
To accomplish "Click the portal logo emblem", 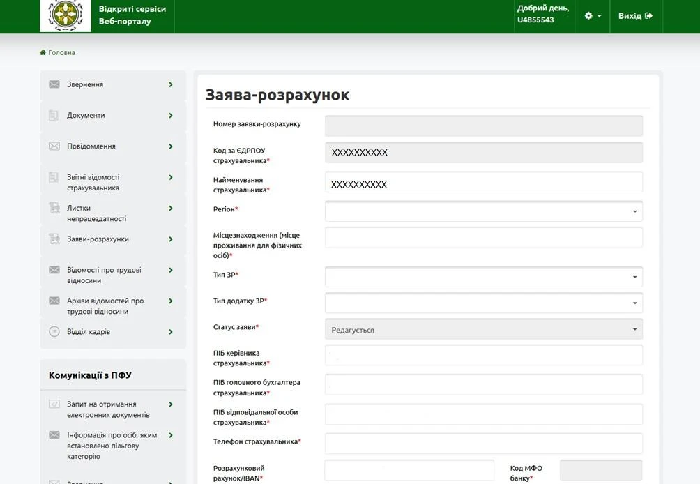I will (x=65, y=15).
